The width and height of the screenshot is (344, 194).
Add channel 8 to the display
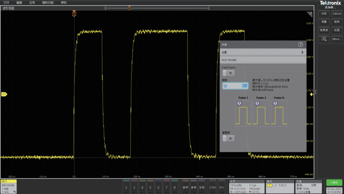click(x=175, y=188)
